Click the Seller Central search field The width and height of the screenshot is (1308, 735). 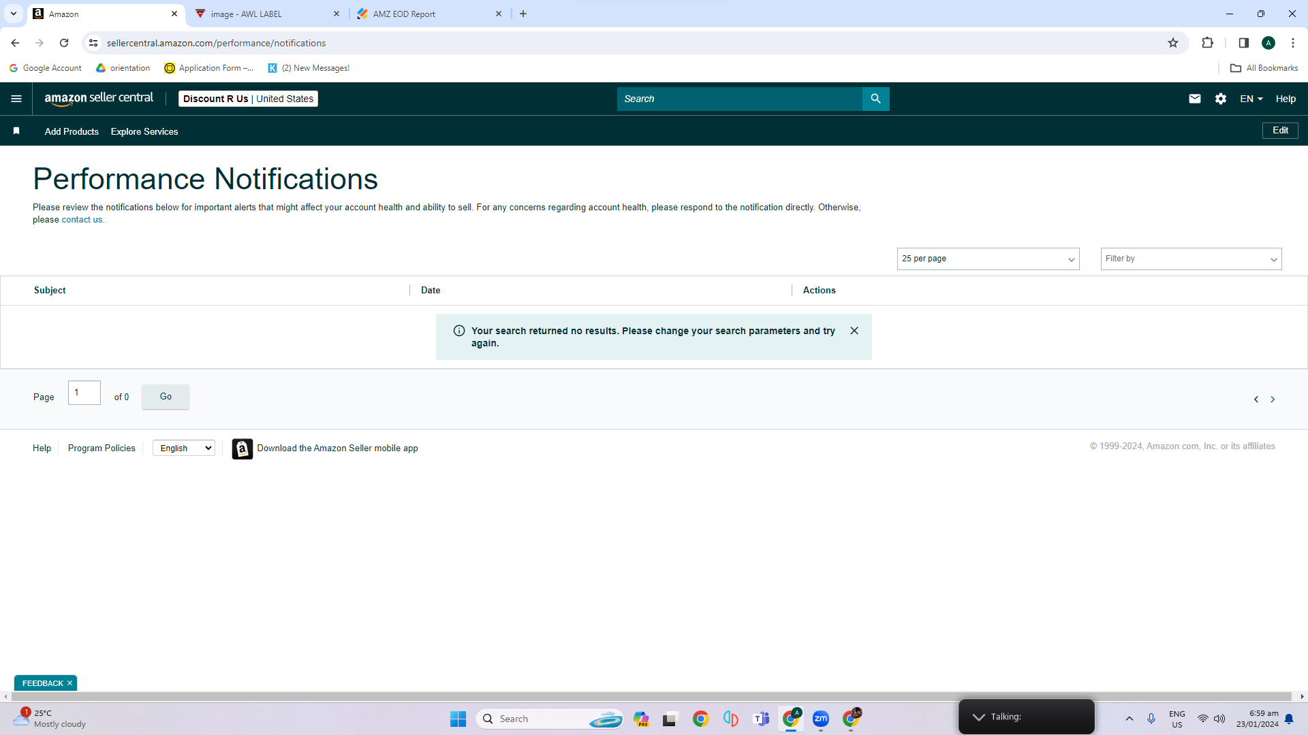coord(740,99)
